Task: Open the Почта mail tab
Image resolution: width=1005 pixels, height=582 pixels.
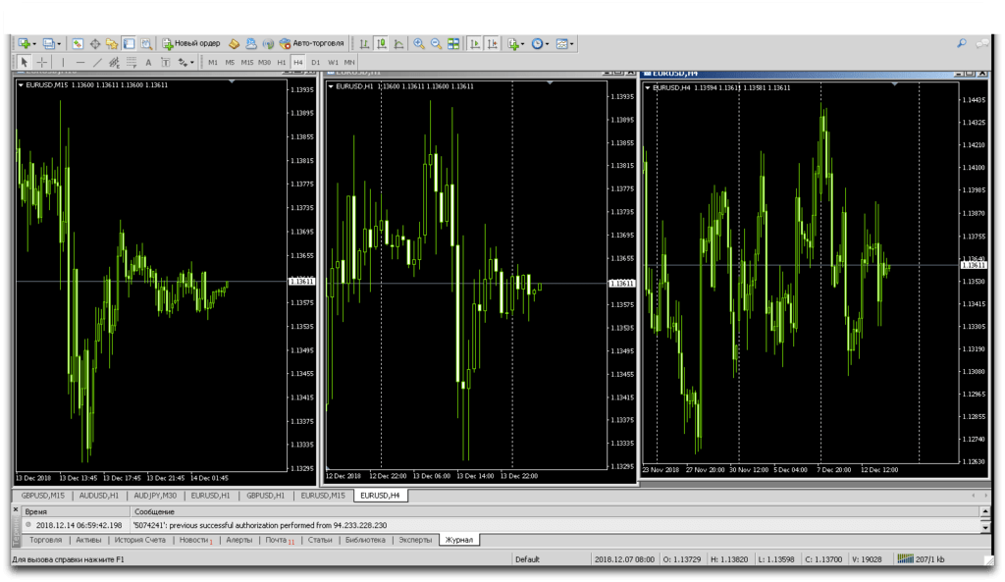Action: pyautogui.click(x=277, y=540)
